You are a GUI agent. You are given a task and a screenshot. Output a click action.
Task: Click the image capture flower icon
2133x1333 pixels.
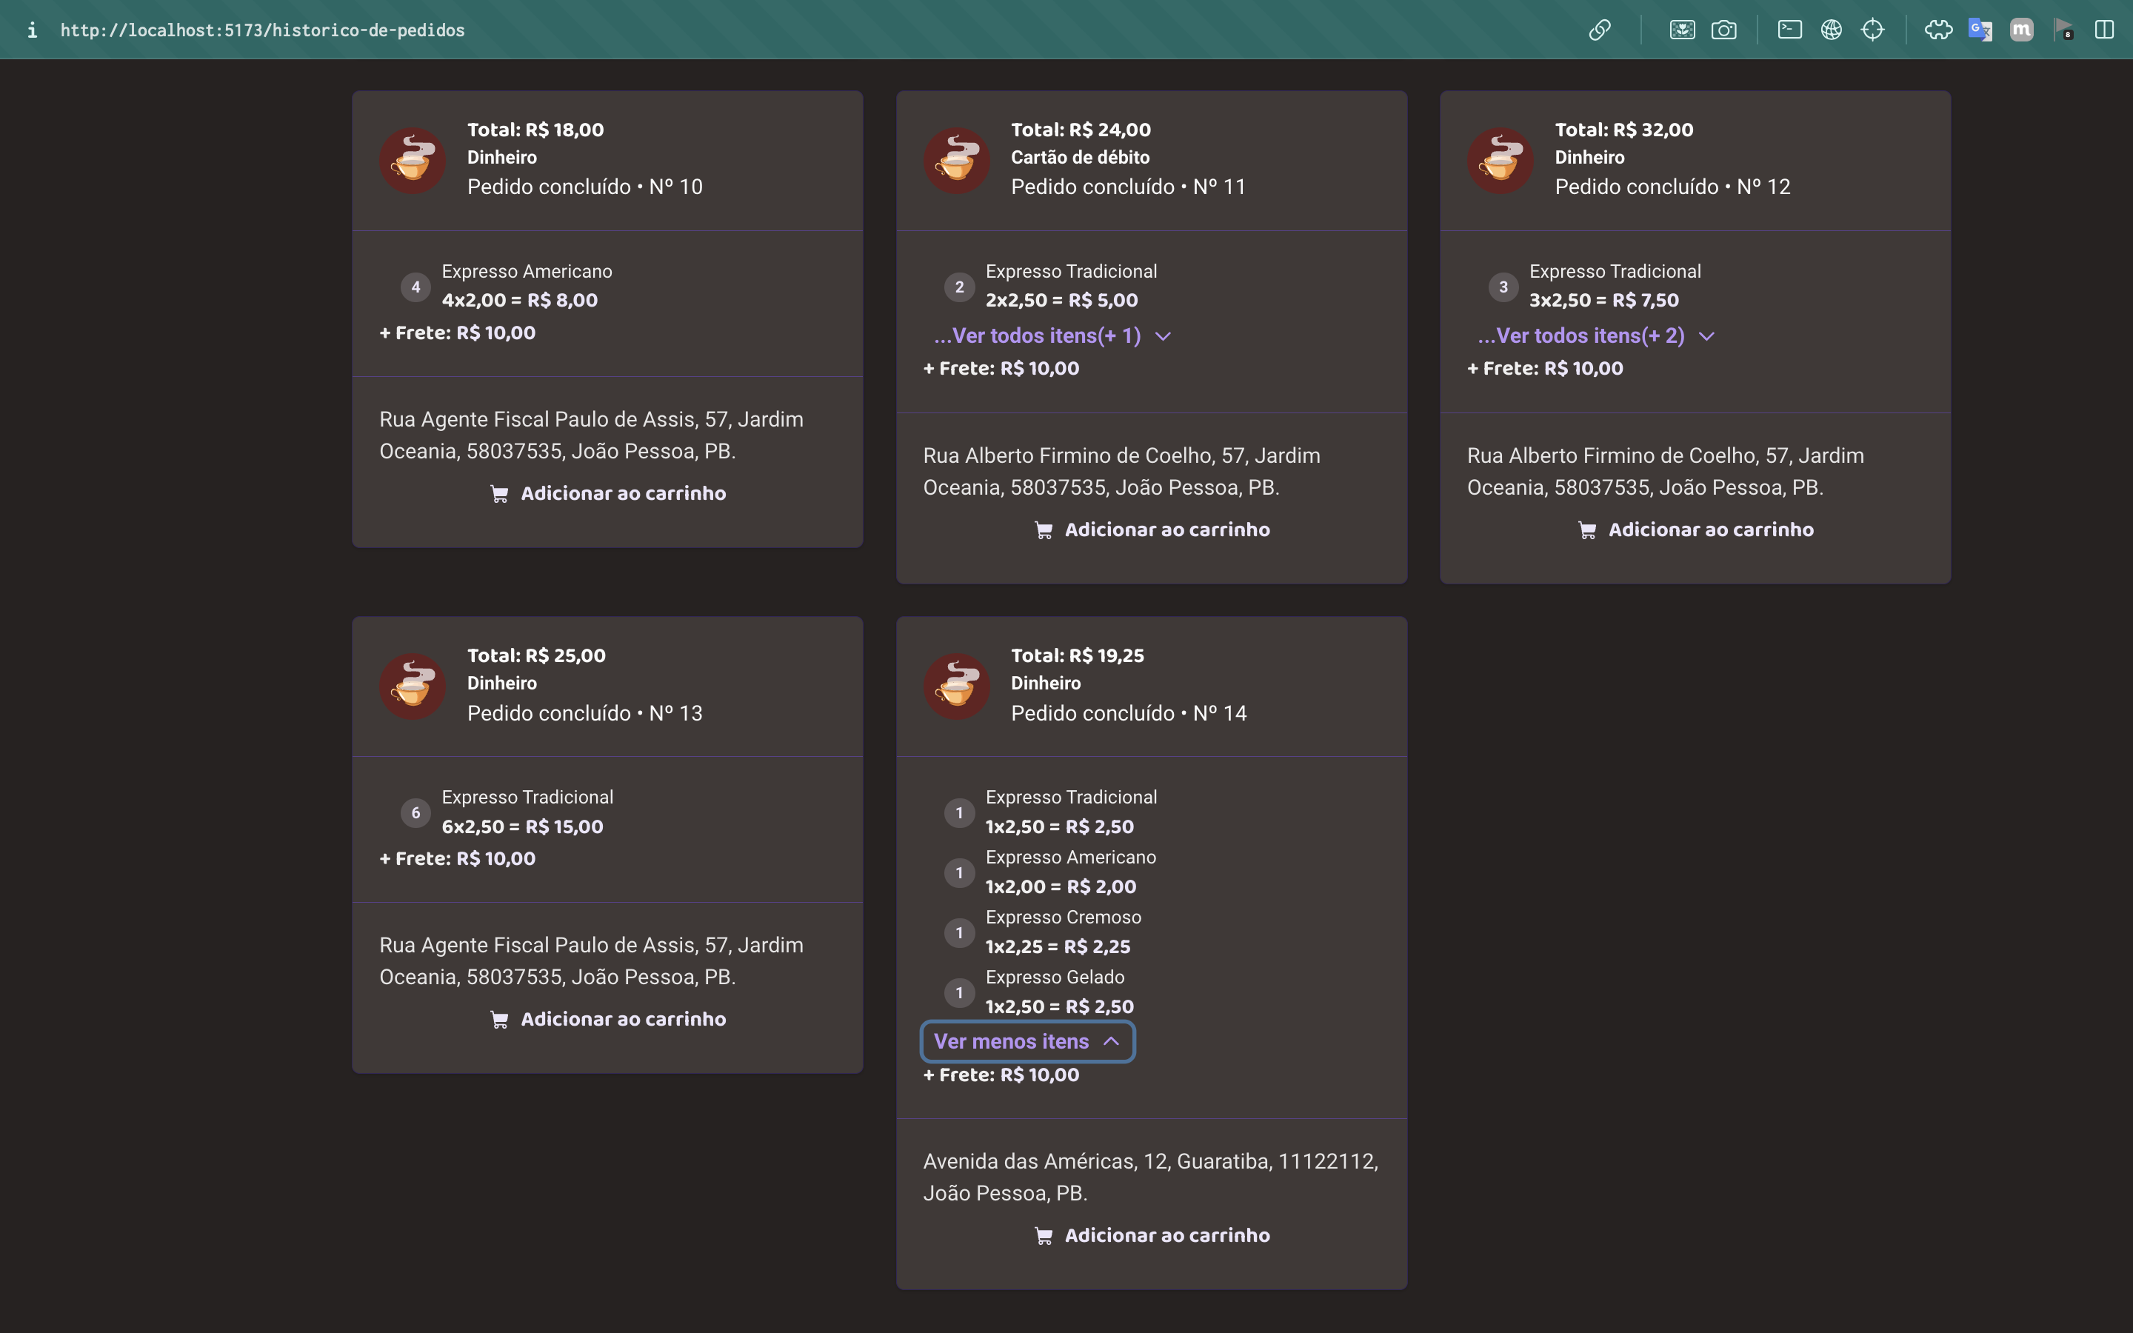(1682, 30)
